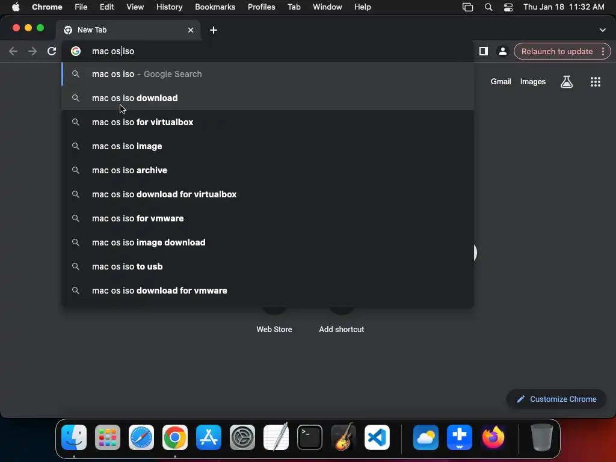Choose suggestion mac os iso for vmware
The height and width of the screenshot is (462, 616).
tap(268, 218)
